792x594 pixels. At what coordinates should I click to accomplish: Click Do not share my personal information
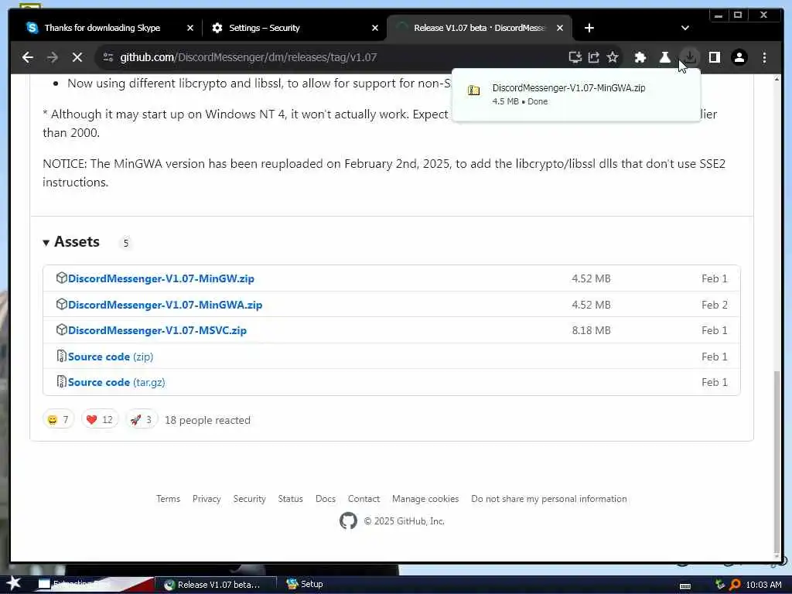tap(549, 499)
